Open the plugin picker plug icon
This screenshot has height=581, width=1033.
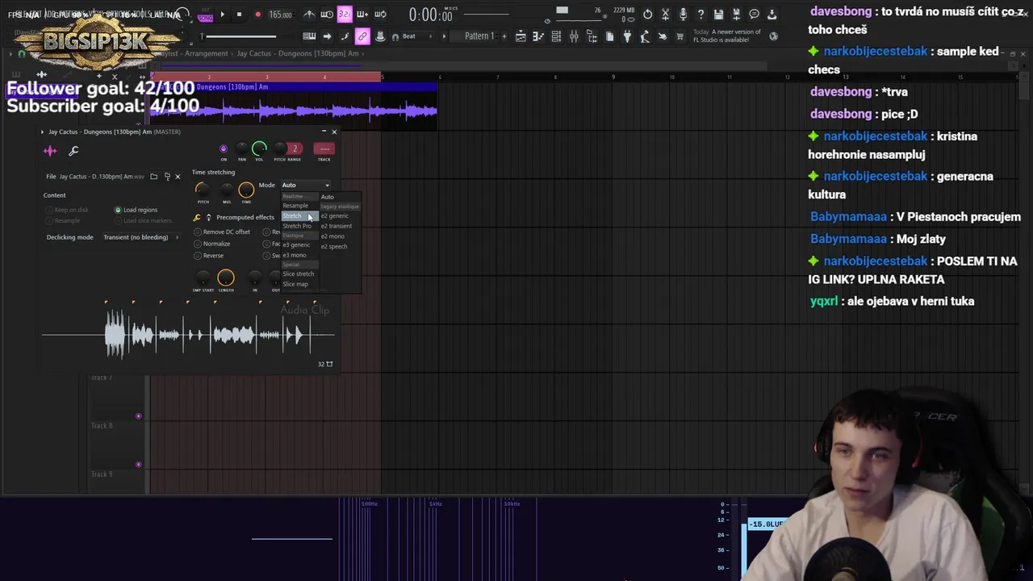[x=627, y=36]
